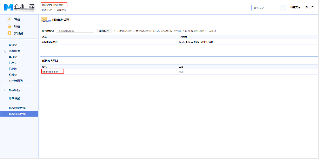Click the receive mail (收信) envelope icon

point(9,26)
